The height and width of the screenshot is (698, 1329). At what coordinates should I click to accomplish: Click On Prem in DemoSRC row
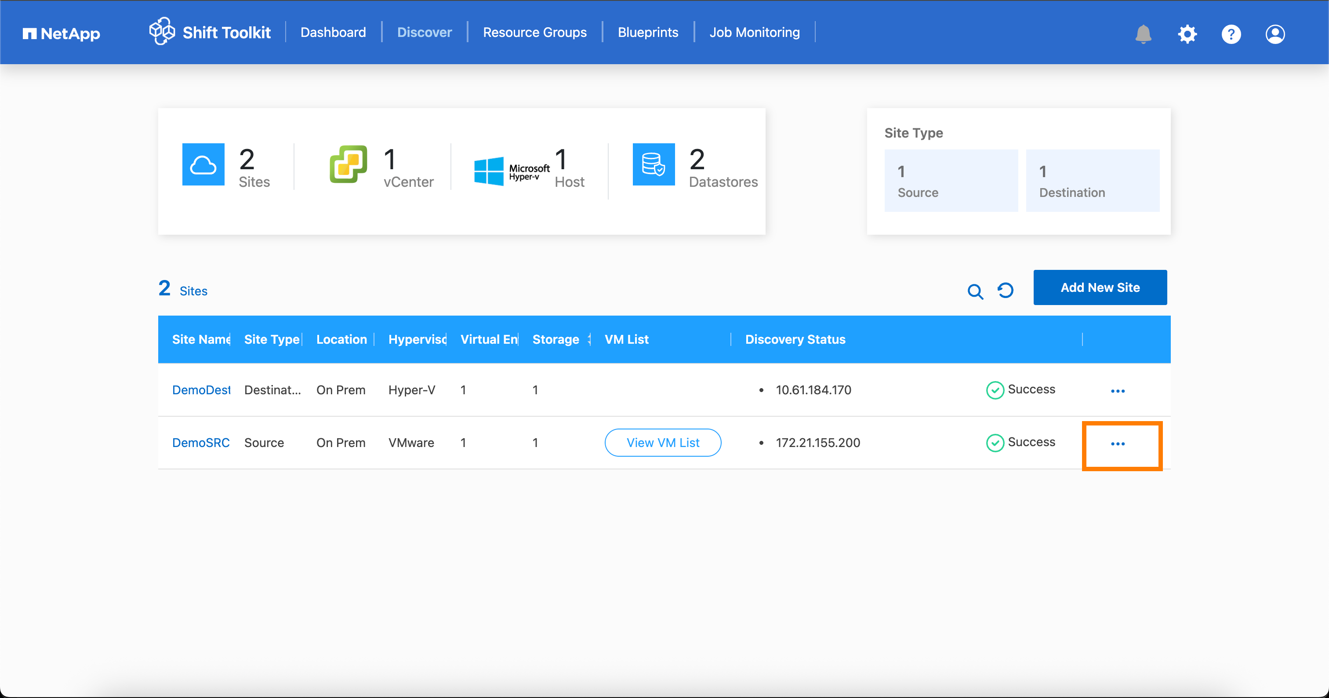(x=341, y=443)
